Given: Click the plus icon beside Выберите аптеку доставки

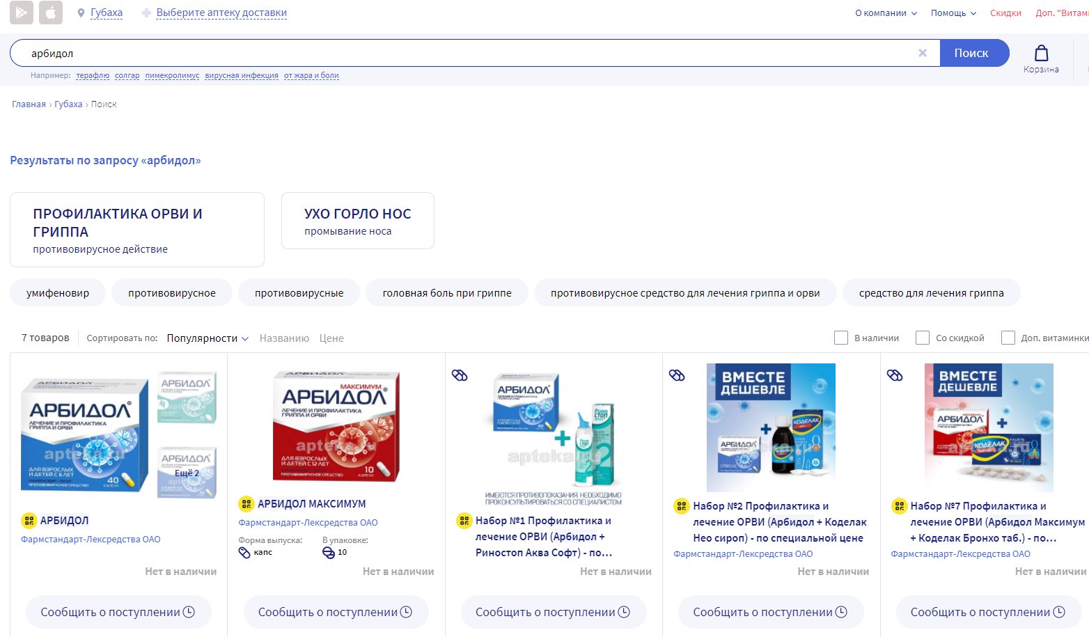Looking at the screenshot, I should (x=146, y=13).
